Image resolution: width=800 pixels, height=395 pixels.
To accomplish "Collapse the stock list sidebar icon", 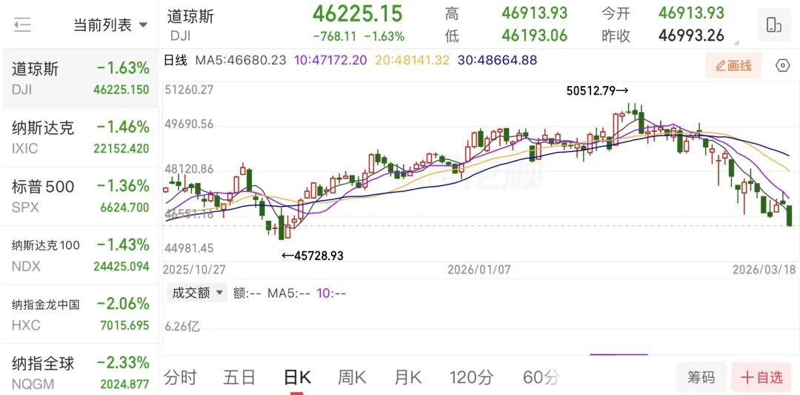I will pos(22,24).
